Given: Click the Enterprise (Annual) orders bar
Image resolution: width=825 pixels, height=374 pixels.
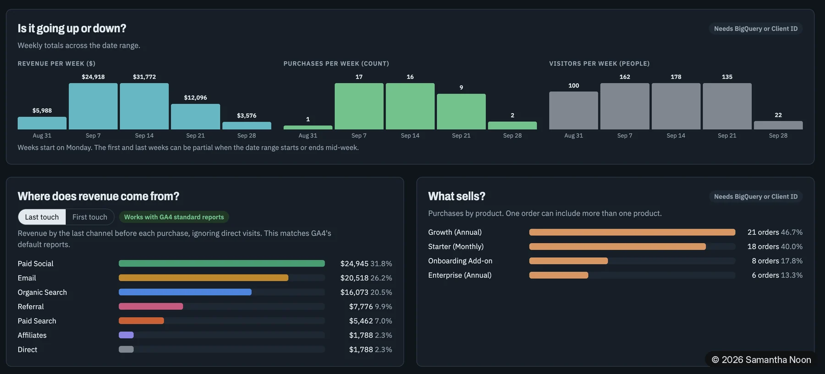Looking at the screenshot, I should pyautogui.click(x=559, y=275).
